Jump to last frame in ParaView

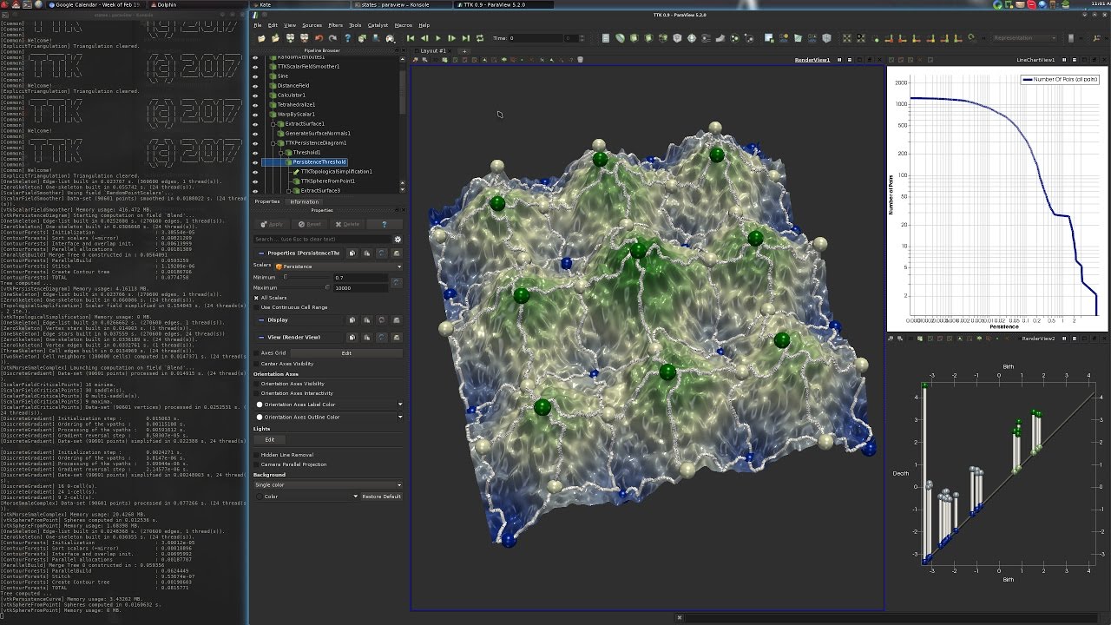click(x=466, y=38)
